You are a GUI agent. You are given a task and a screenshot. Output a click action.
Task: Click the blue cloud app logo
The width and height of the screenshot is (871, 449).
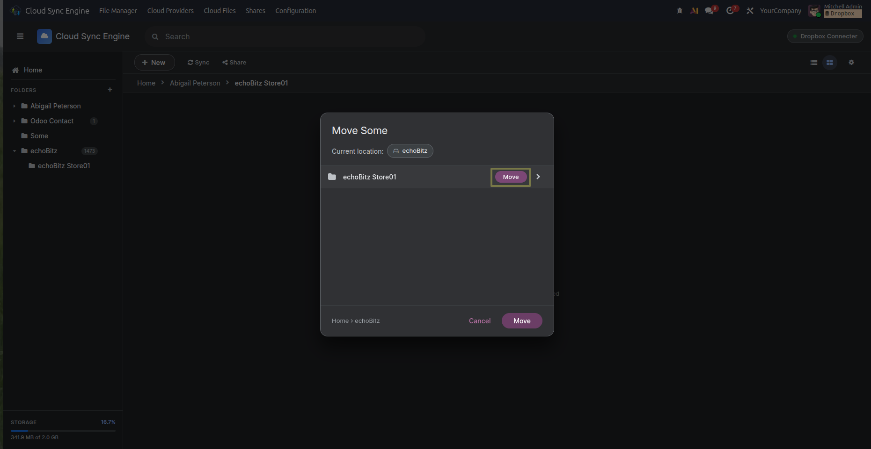[44, 36]
